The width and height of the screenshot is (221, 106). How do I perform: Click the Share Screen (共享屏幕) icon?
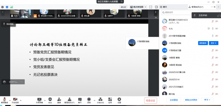[x=39, y=99]
